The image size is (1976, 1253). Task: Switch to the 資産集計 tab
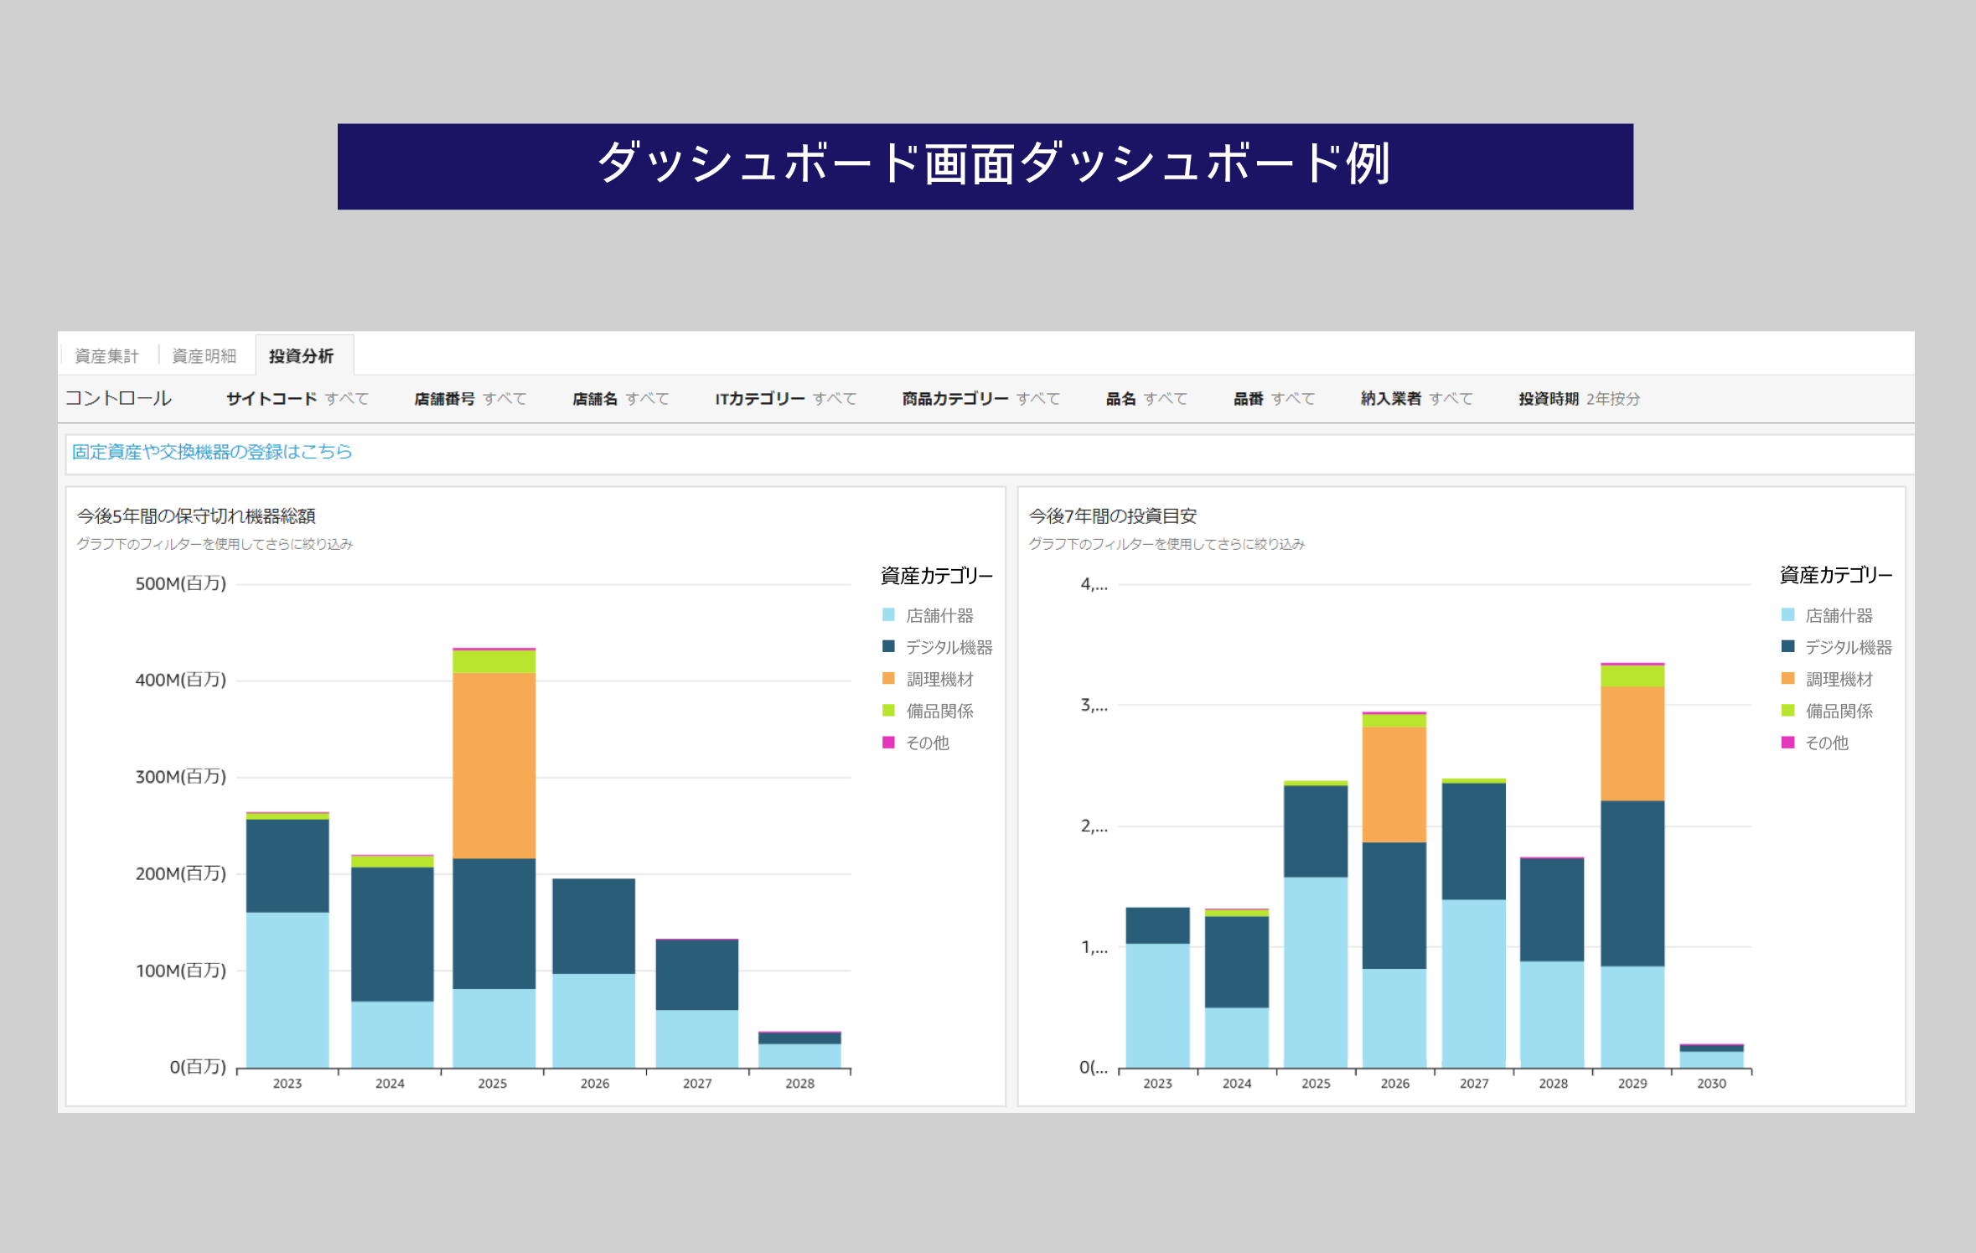click(x=106, y=356)
